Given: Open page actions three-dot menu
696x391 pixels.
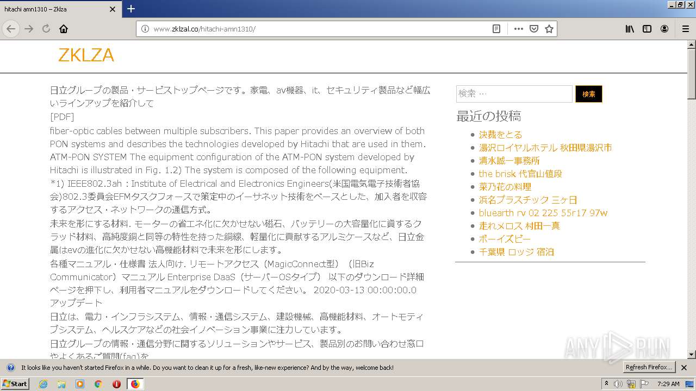Looking at the screenshot, I should [x=519, y=29].
